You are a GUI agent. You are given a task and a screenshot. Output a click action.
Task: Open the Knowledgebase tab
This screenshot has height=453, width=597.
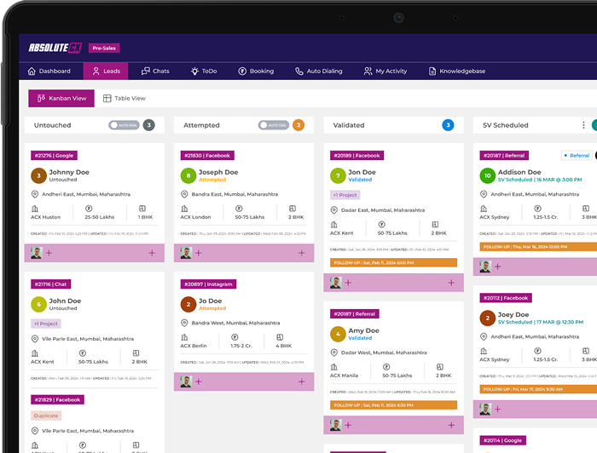click(x=457, y=71)
